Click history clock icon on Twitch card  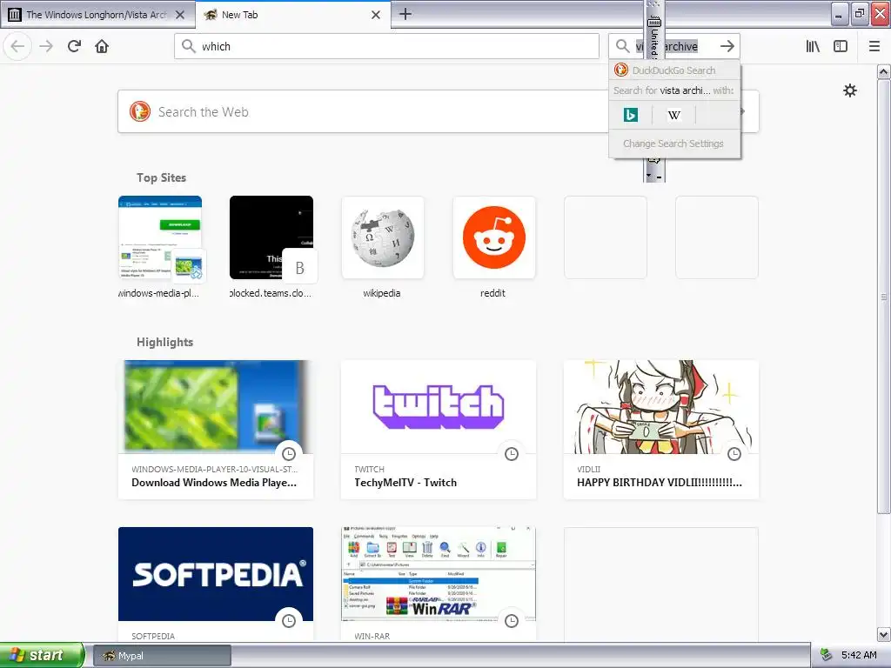512,454
